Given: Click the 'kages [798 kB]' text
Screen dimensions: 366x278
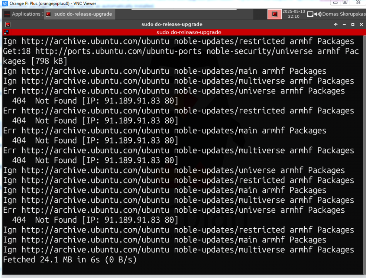Looking at the screenshot, I should click(x=35, y=61).
